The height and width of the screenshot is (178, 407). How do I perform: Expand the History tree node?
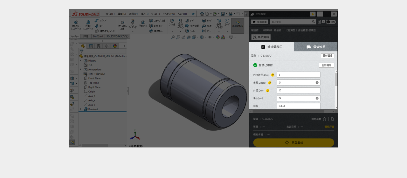point(81,60)
